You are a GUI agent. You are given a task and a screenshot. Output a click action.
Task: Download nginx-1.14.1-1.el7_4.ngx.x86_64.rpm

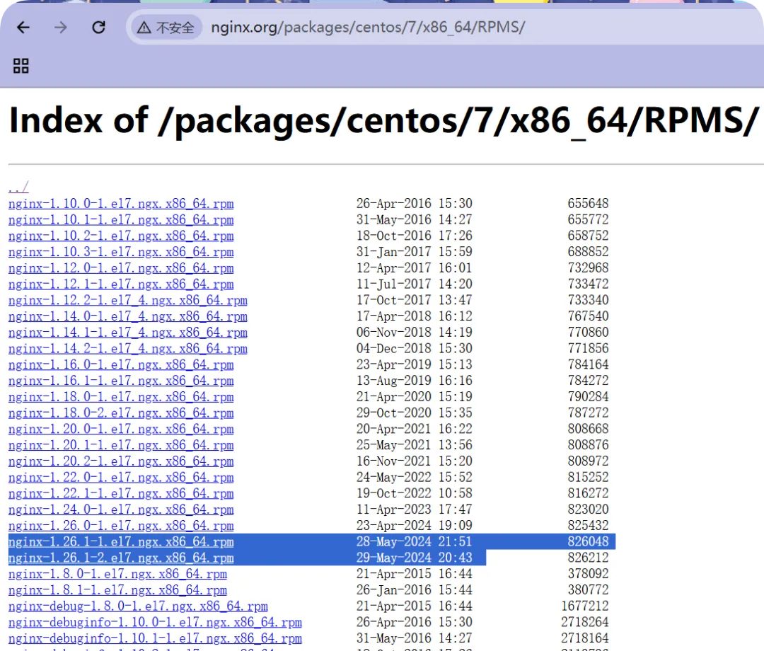pyautogui.click(x=127, y=333)
